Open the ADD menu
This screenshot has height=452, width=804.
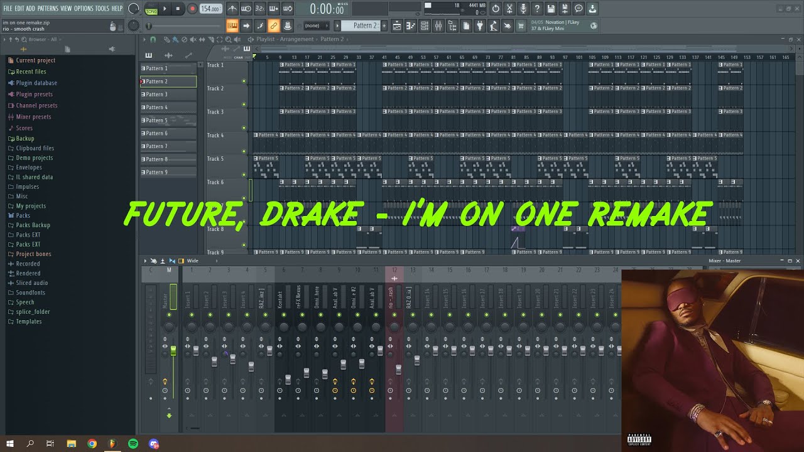pyautogui.click(x=31, y=9)
